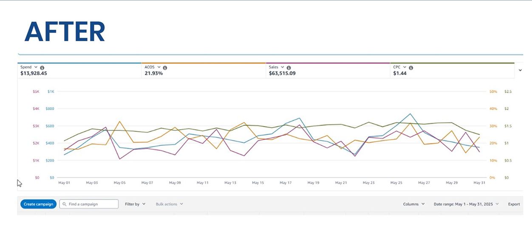Click the info icon next to Spend

point(42,68)
